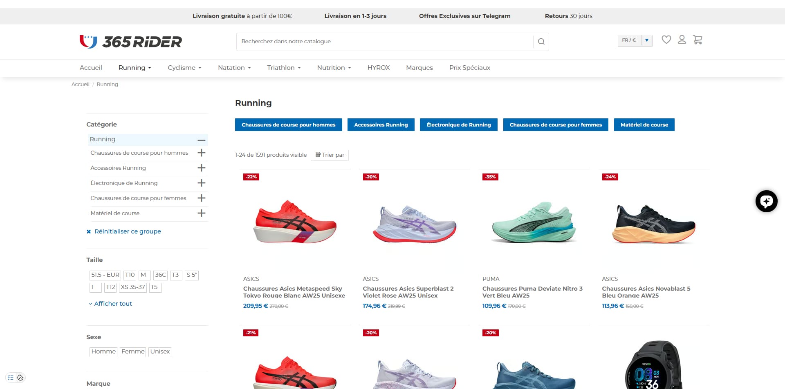Click the Asics Novablast 5 shoe image
The height and width of the screenshot is (389, 785).
pyautogui.click(x=654, y=224)
